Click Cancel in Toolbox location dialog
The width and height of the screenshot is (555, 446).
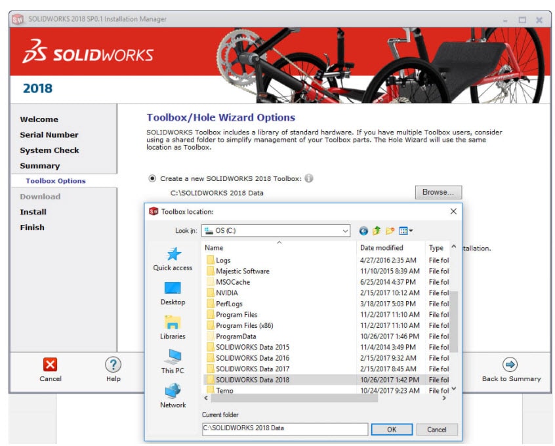437,430
